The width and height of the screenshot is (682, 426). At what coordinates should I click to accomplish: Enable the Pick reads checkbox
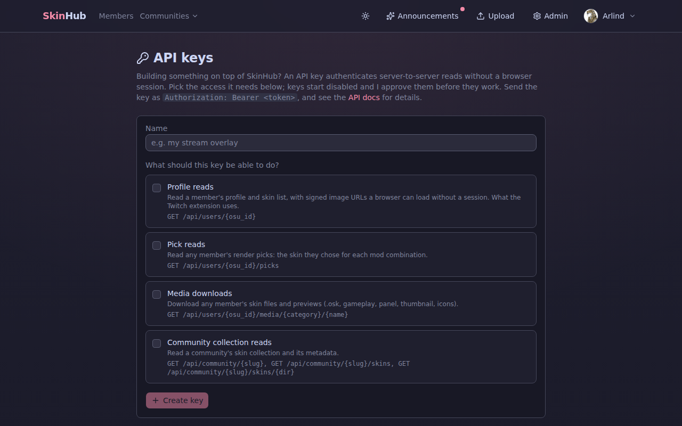pos(157,245)
